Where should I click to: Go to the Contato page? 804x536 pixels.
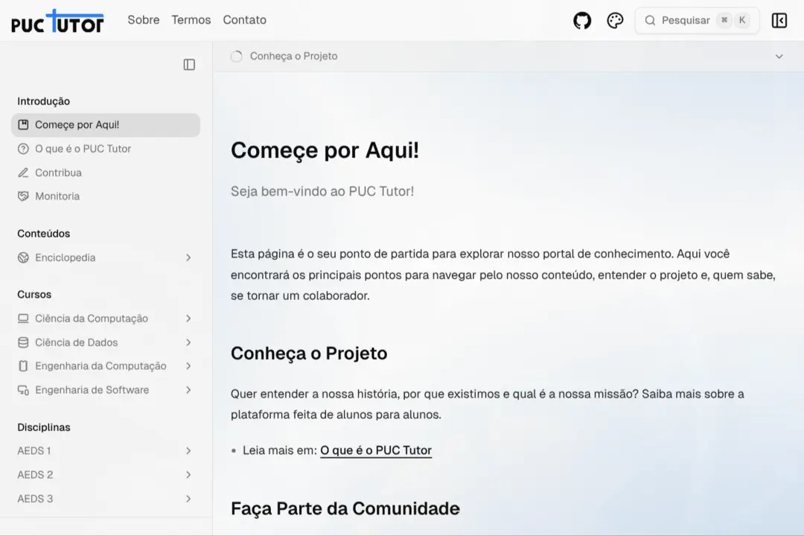tap(244, 20)
